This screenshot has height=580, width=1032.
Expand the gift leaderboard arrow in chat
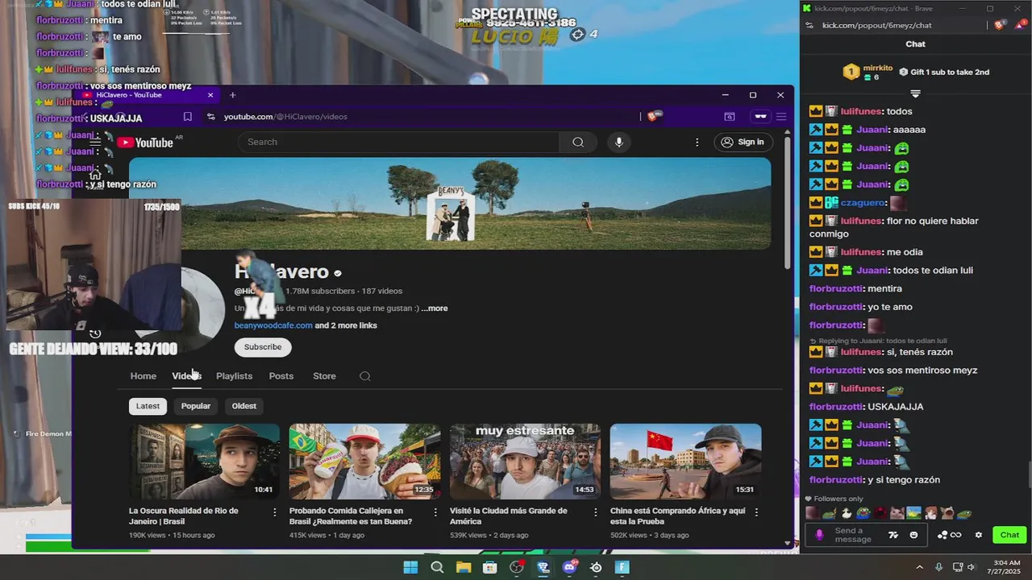coord(915,94)
